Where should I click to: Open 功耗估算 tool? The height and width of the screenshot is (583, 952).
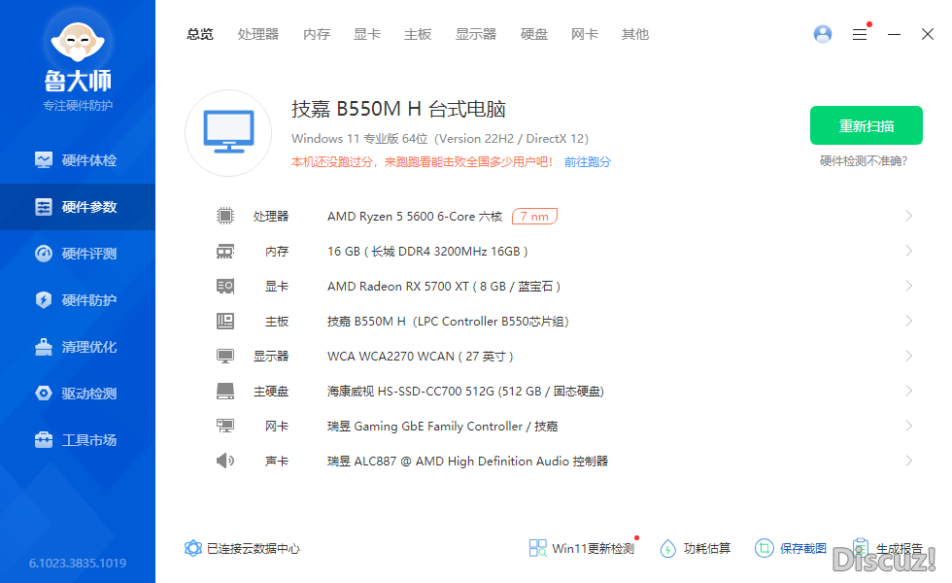[x=696, y=548]
